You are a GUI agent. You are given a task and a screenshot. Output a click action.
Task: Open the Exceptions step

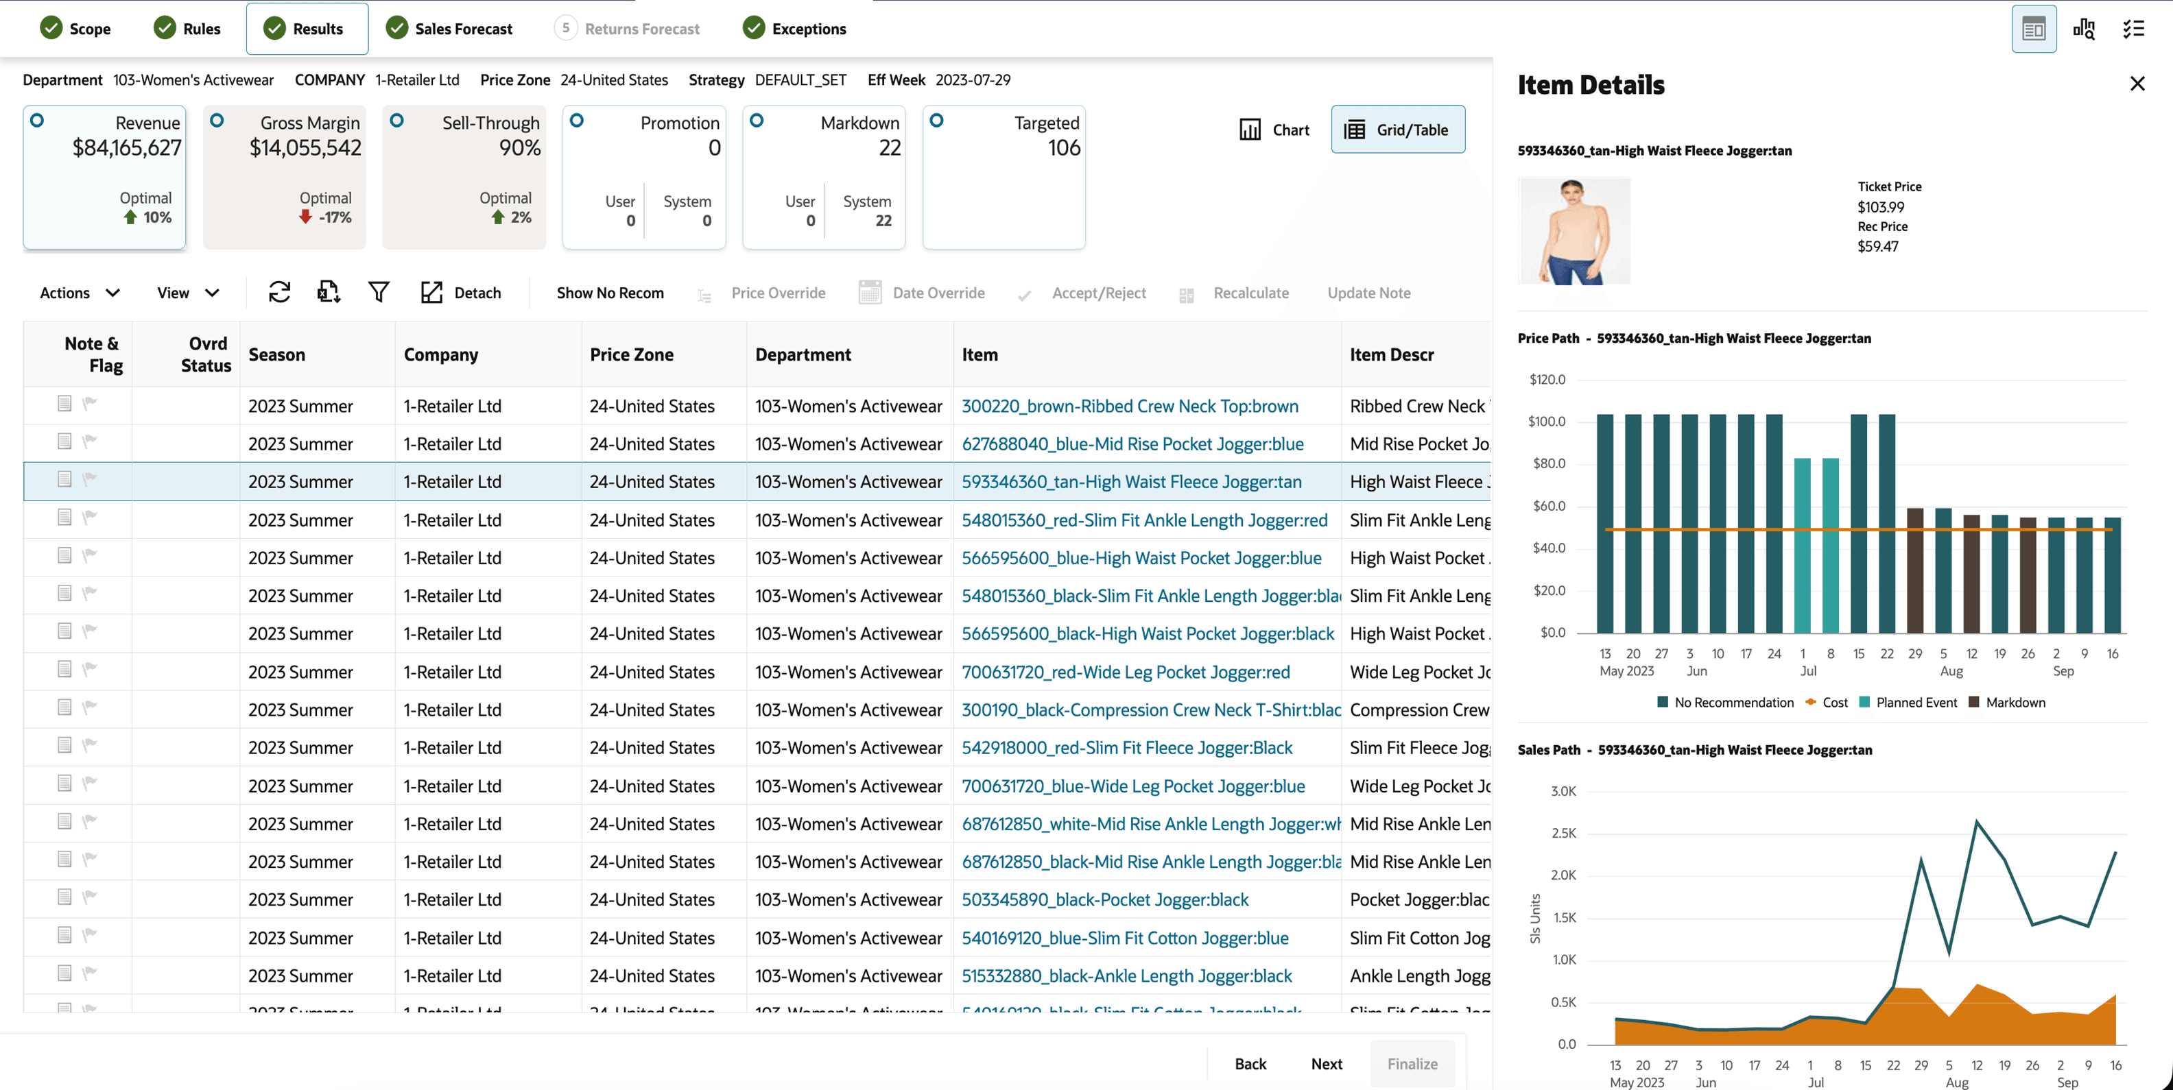coord(793,28)
